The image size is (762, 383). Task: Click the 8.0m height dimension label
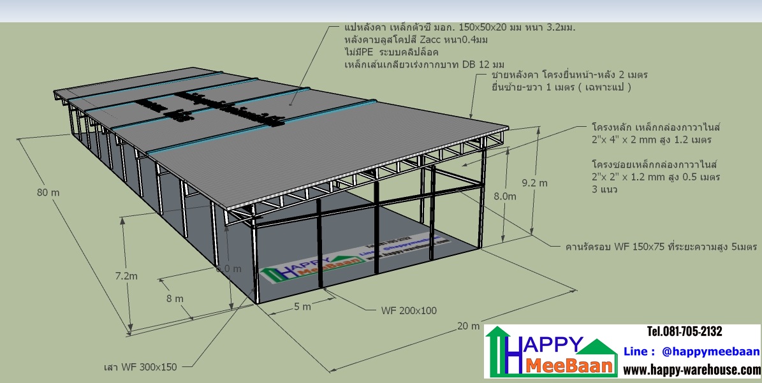coord(505,197)
